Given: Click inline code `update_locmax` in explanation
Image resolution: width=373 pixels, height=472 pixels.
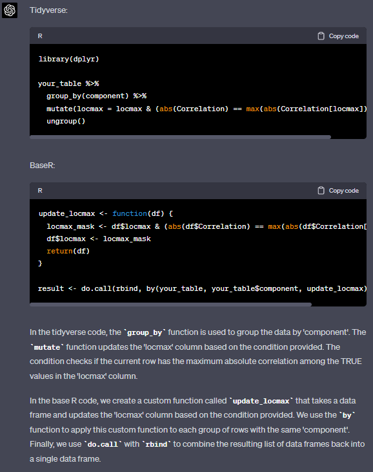Looking at the screenshot, I should click(x=261, y=401).
